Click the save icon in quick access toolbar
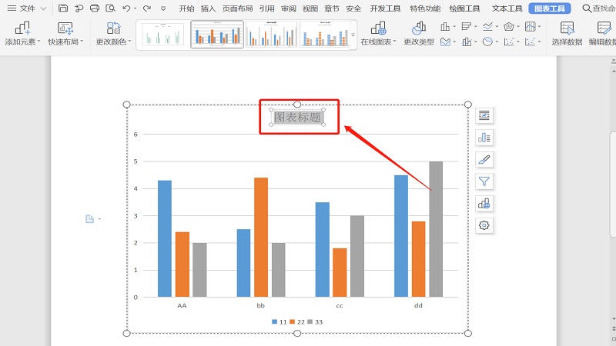Screen dimensions: 616x346 tap(63, 8)
